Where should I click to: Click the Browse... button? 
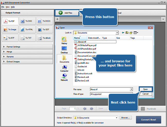(126, 118)
